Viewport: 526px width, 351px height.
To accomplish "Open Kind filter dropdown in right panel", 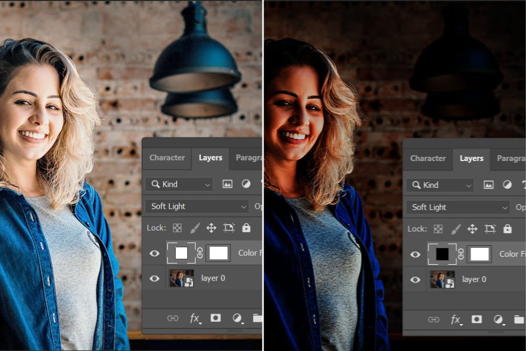I will click(x=440, y=185).
